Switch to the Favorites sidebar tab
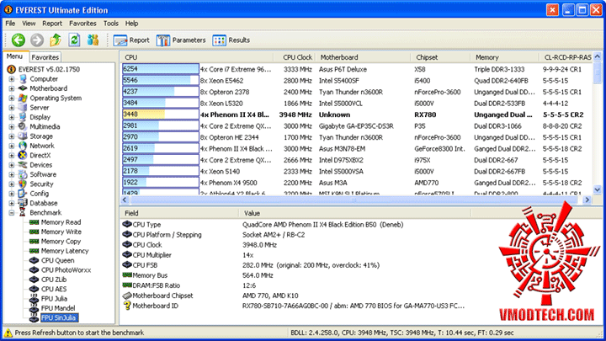The image size is (606, 341). point(45,57)
